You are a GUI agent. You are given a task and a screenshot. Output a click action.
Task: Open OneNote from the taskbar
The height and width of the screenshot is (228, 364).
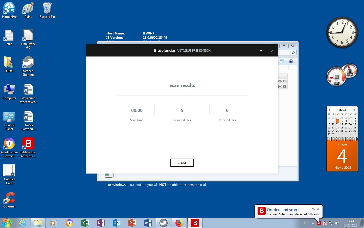[x=101, y=223]
